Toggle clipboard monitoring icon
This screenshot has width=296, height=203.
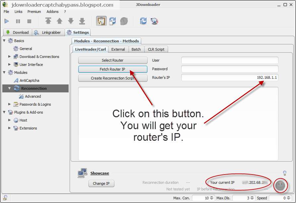[101, 21]
